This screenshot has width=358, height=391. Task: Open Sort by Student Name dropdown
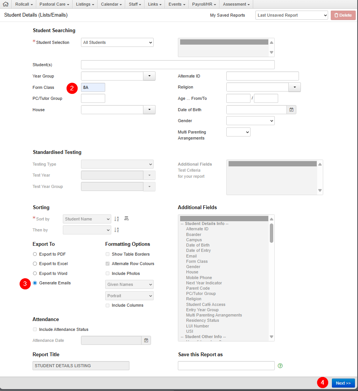87,219
